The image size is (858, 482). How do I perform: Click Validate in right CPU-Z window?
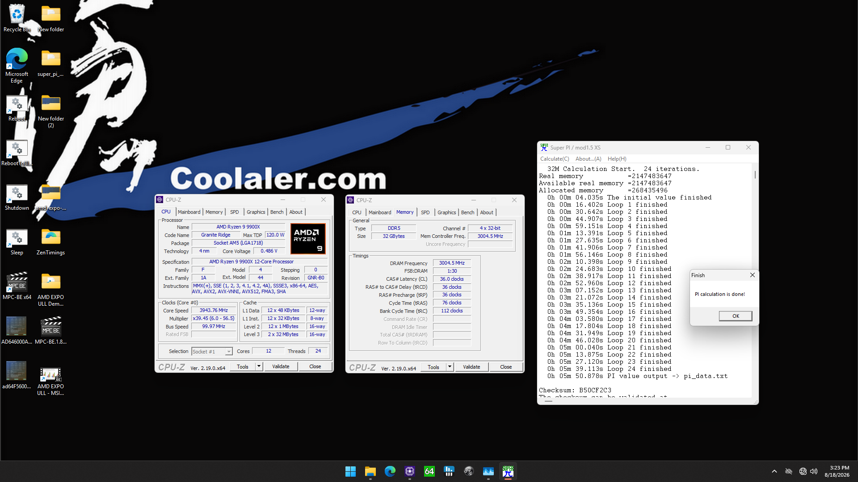pos(471,367)
